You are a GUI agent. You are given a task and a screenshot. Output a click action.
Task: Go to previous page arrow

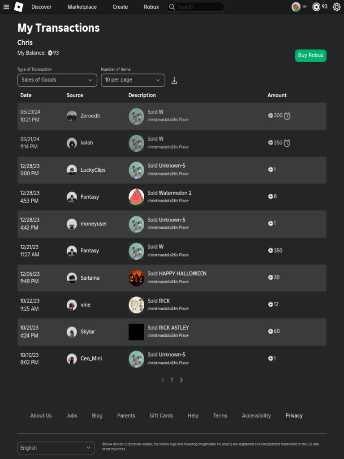click(163, 380)
